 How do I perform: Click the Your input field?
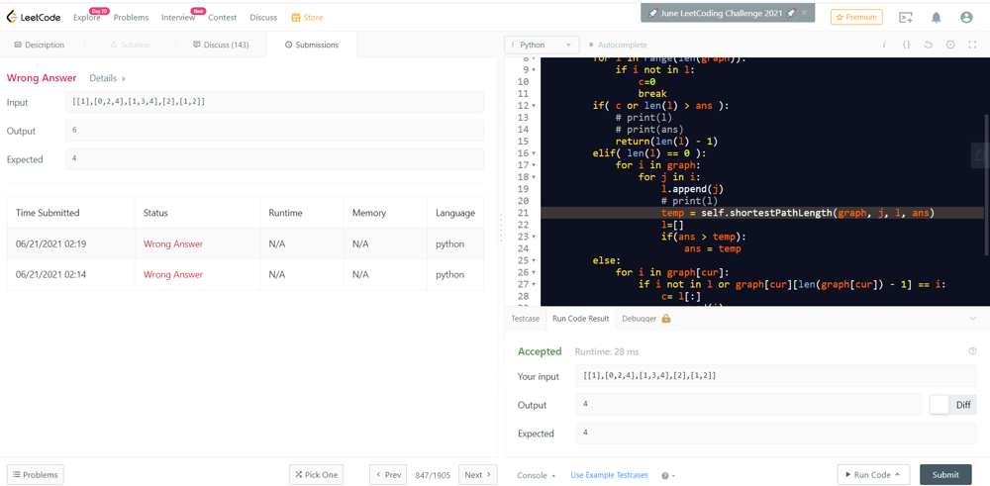click(x=776, y=376)
